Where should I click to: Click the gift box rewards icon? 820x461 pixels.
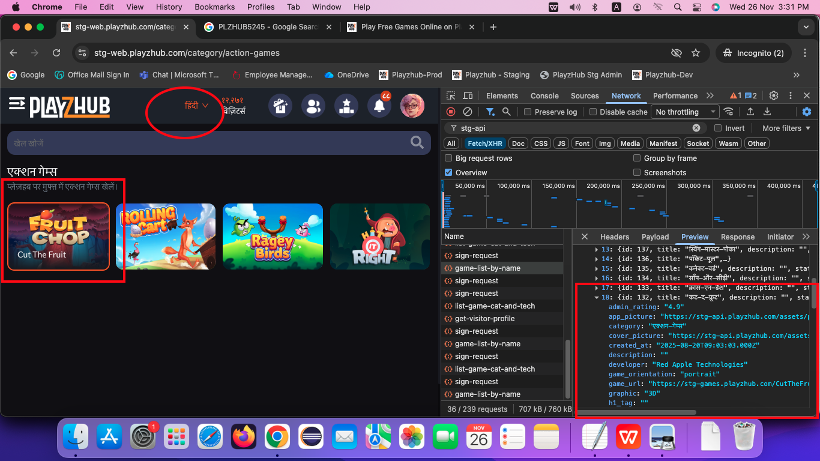click(280, 106)
